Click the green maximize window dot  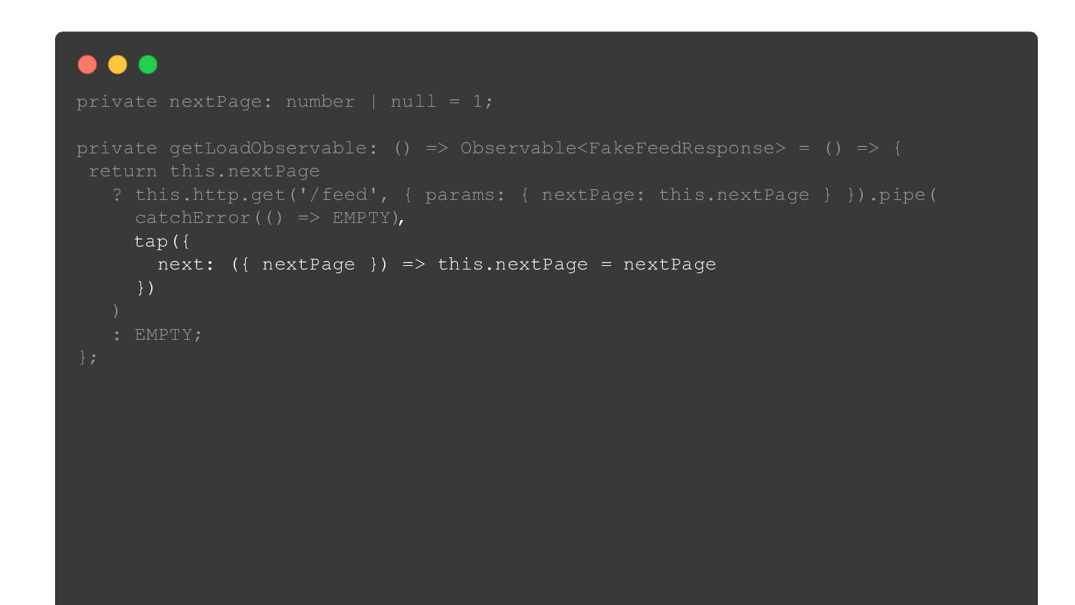click(148, 65)
